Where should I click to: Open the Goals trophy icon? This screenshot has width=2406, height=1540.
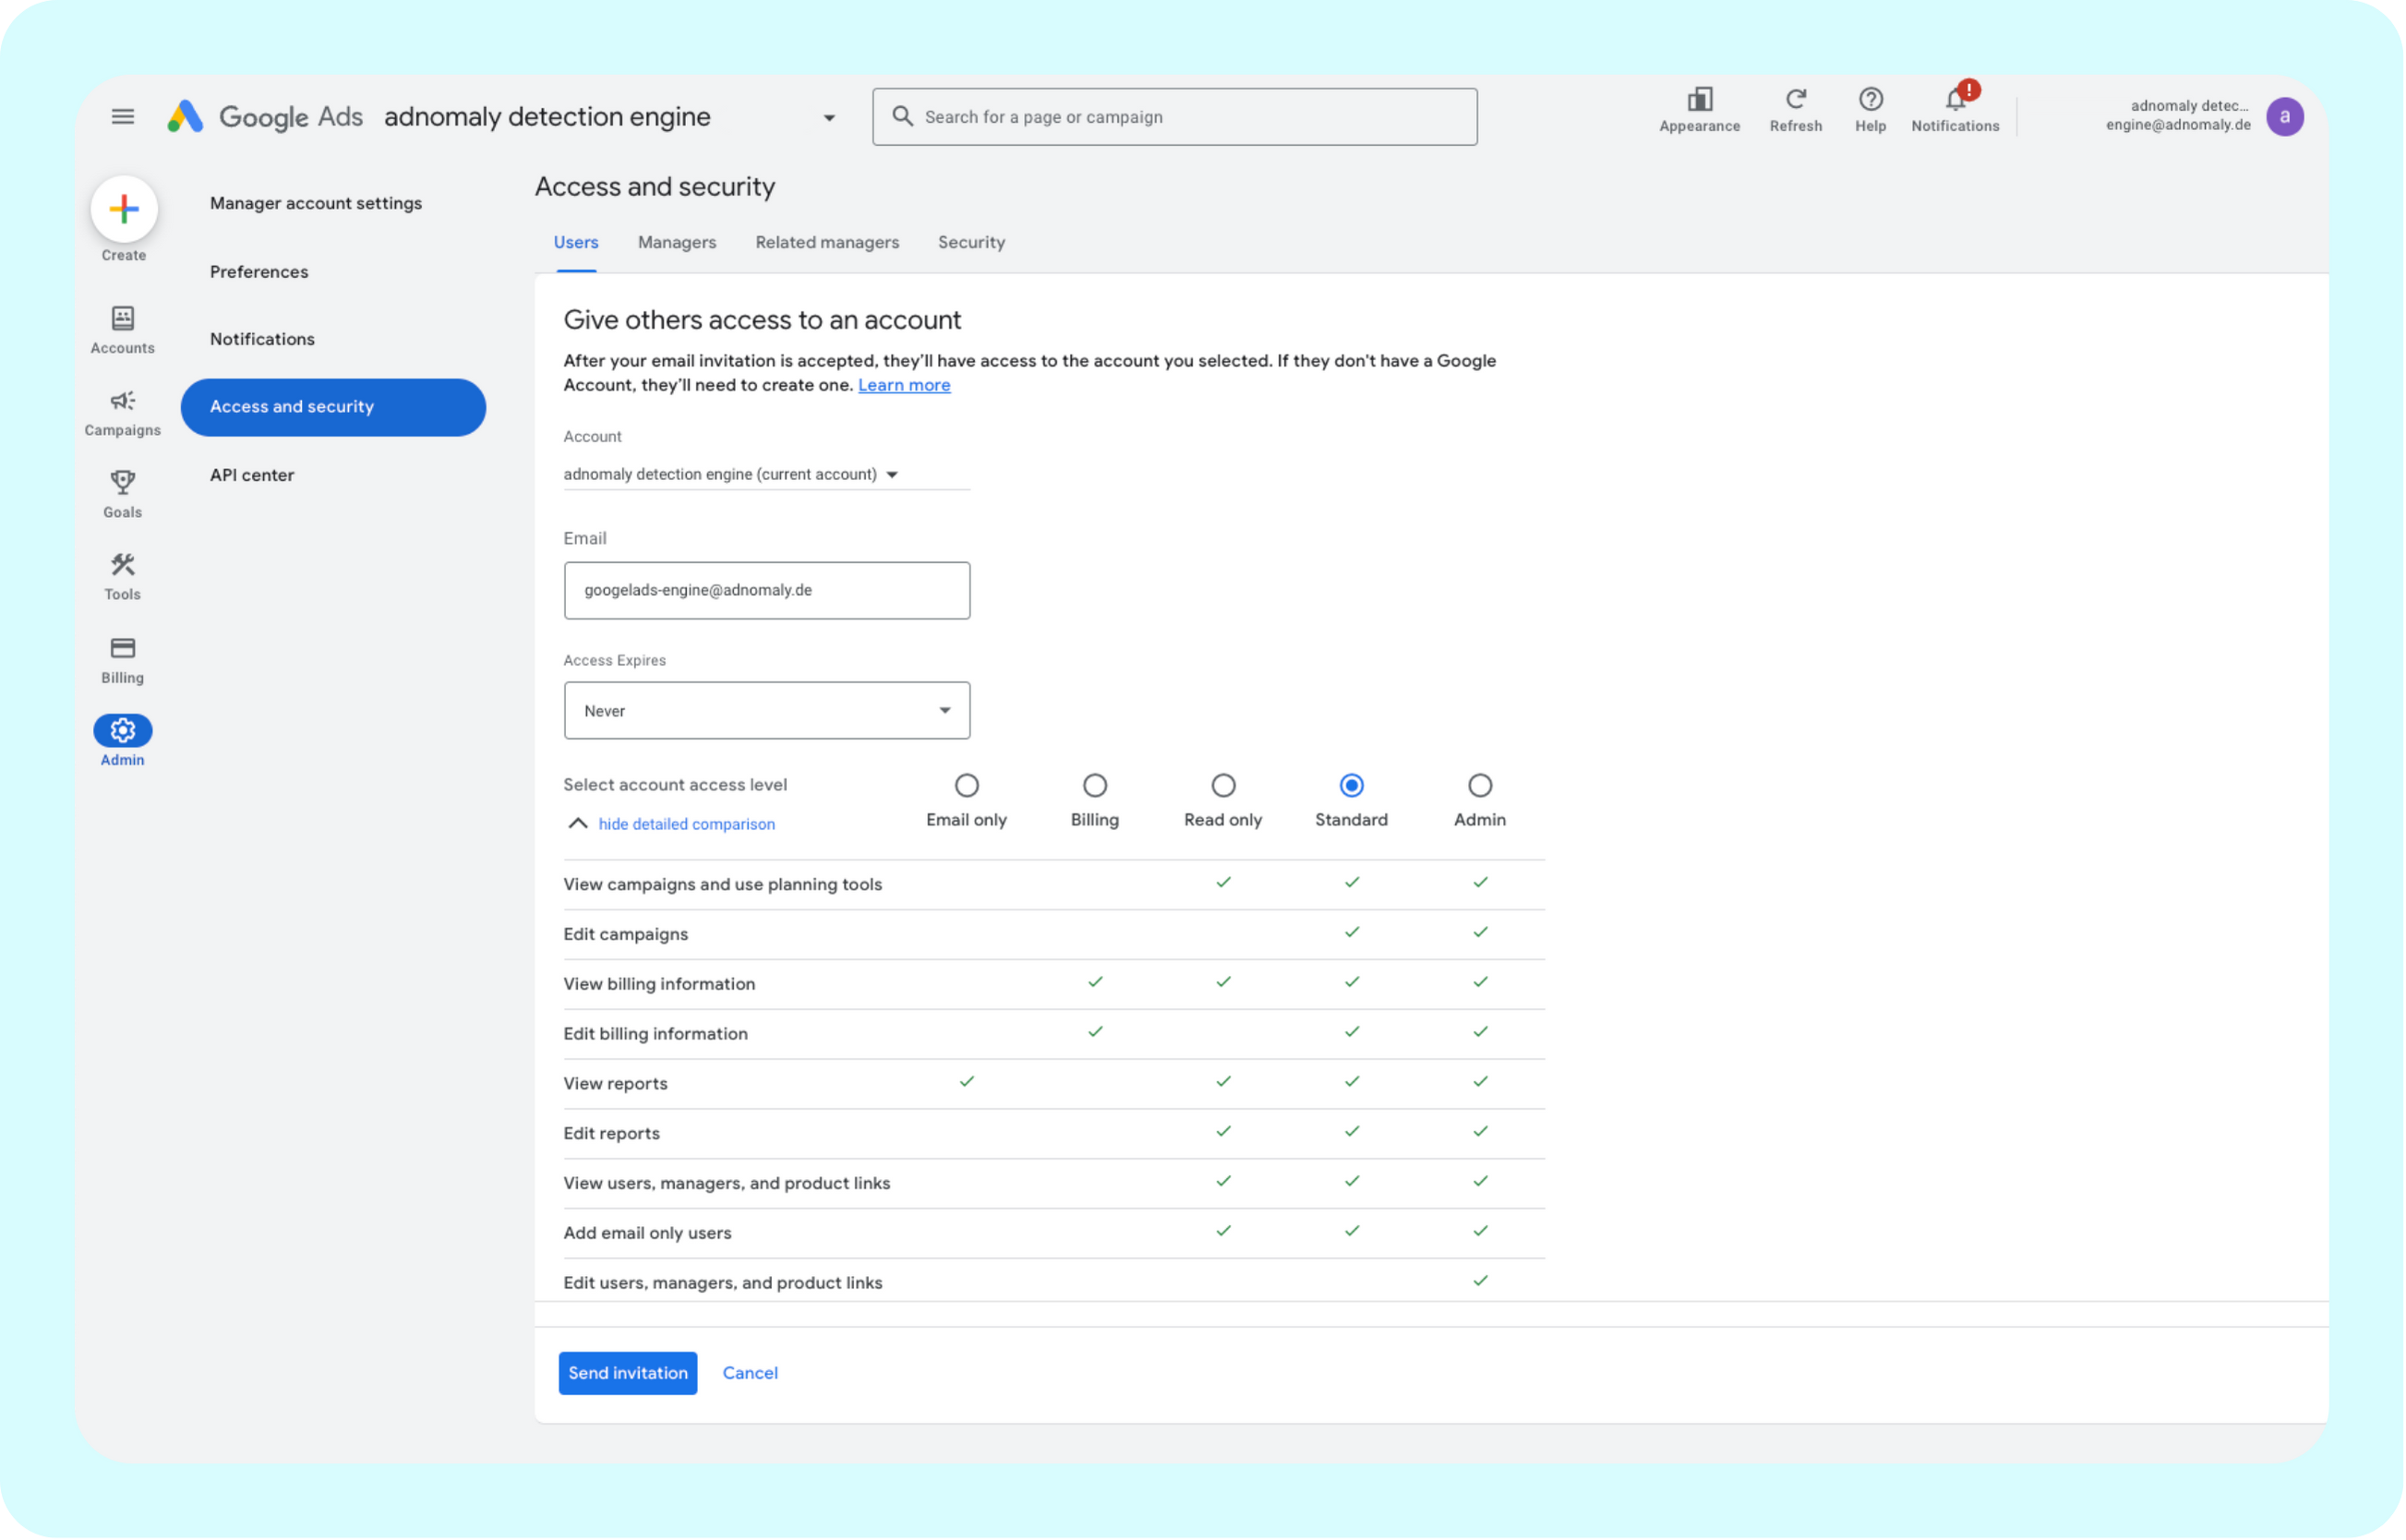(x=122, y=483)
